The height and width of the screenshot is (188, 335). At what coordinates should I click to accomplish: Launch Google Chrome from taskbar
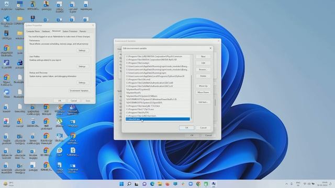click(198, 184)
